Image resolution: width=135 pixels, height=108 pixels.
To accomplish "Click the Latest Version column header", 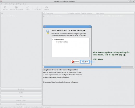I will (88, 13).
